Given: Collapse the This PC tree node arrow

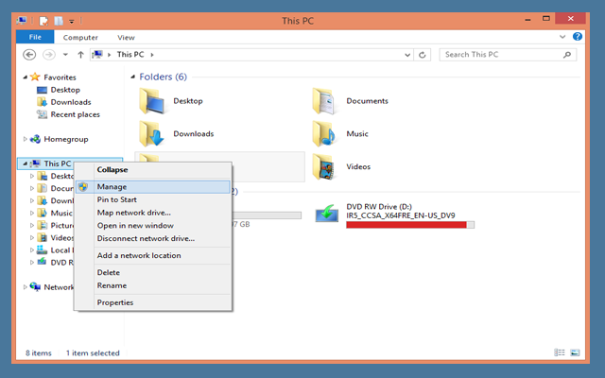Looking at the screenshot, I should click(x=26, y=163).
